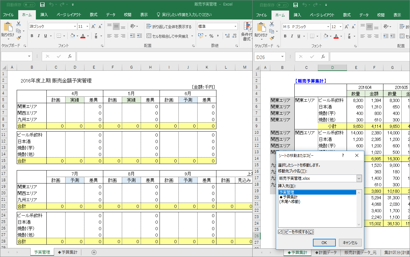Click 実行したい作業を入力してください search box
410x257 pixels.
pyautogui.click(x=184, y=15)
